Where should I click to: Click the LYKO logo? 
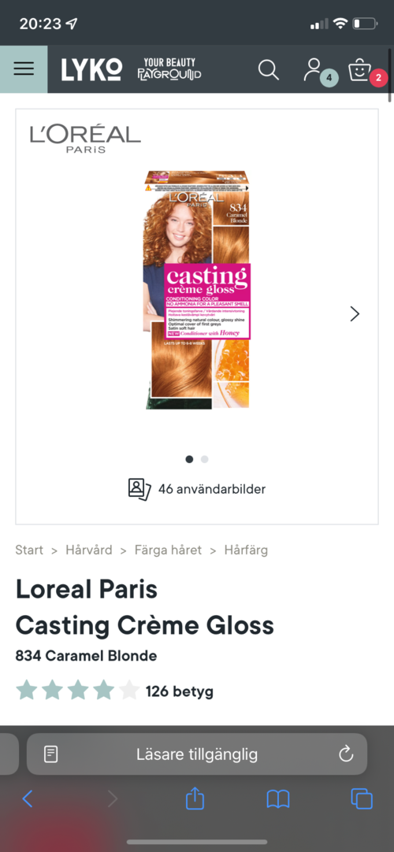(91, 69)
